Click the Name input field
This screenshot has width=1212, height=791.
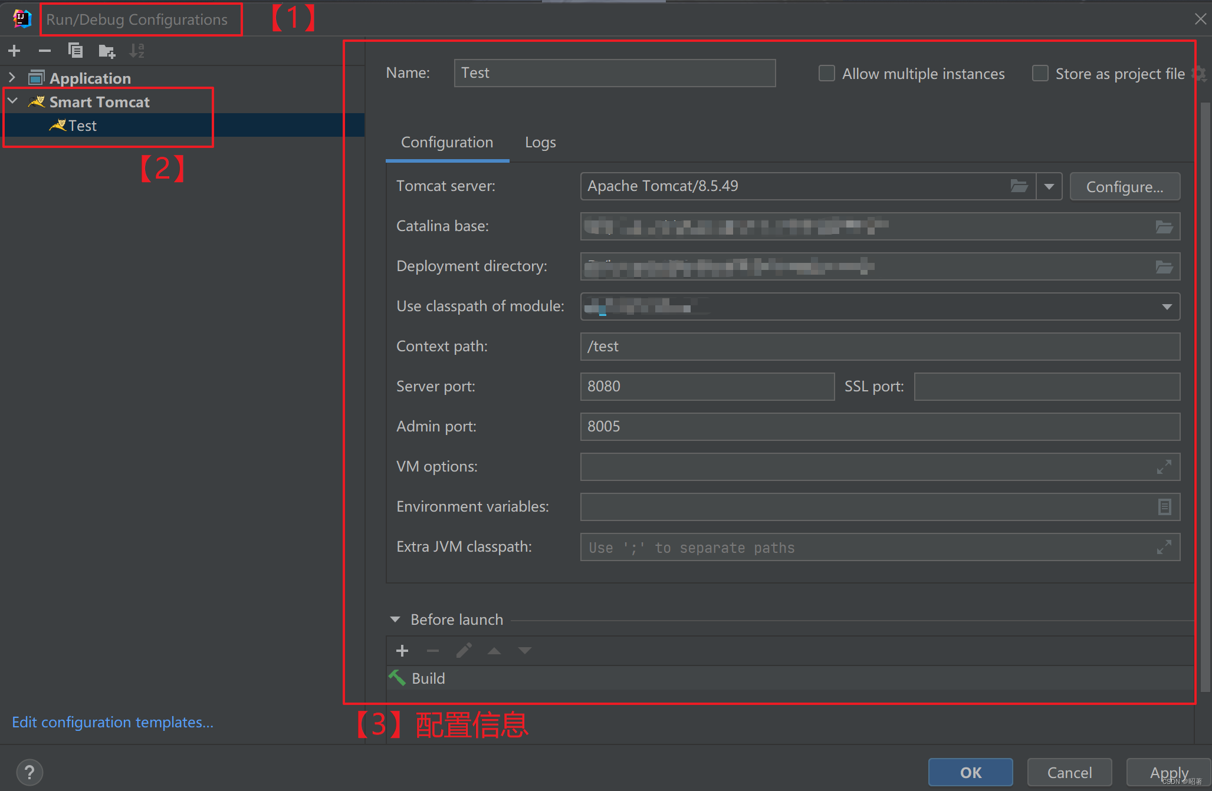point(615,73)
